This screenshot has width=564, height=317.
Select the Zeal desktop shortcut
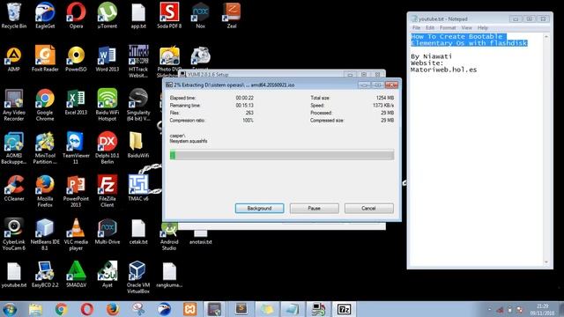click(x=232, y=16)
